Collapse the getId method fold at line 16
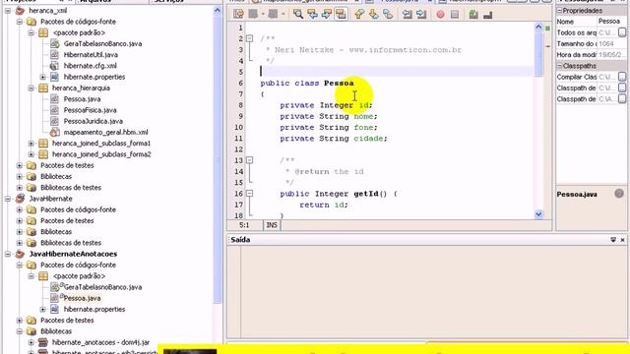The width and height of the screenshot is (630, 354). coord(249,194)
